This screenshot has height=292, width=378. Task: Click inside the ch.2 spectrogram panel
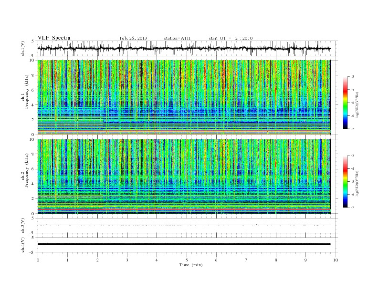point(184,176)
